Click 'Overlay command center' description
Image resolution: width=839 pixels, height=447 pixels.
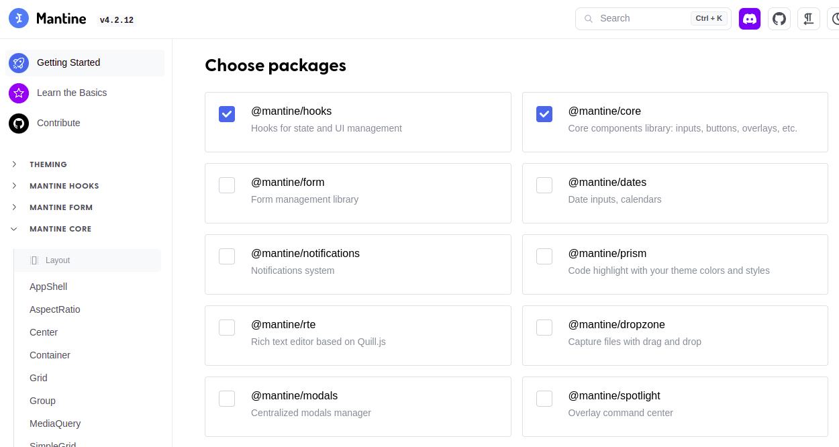(x=620, y=413)
